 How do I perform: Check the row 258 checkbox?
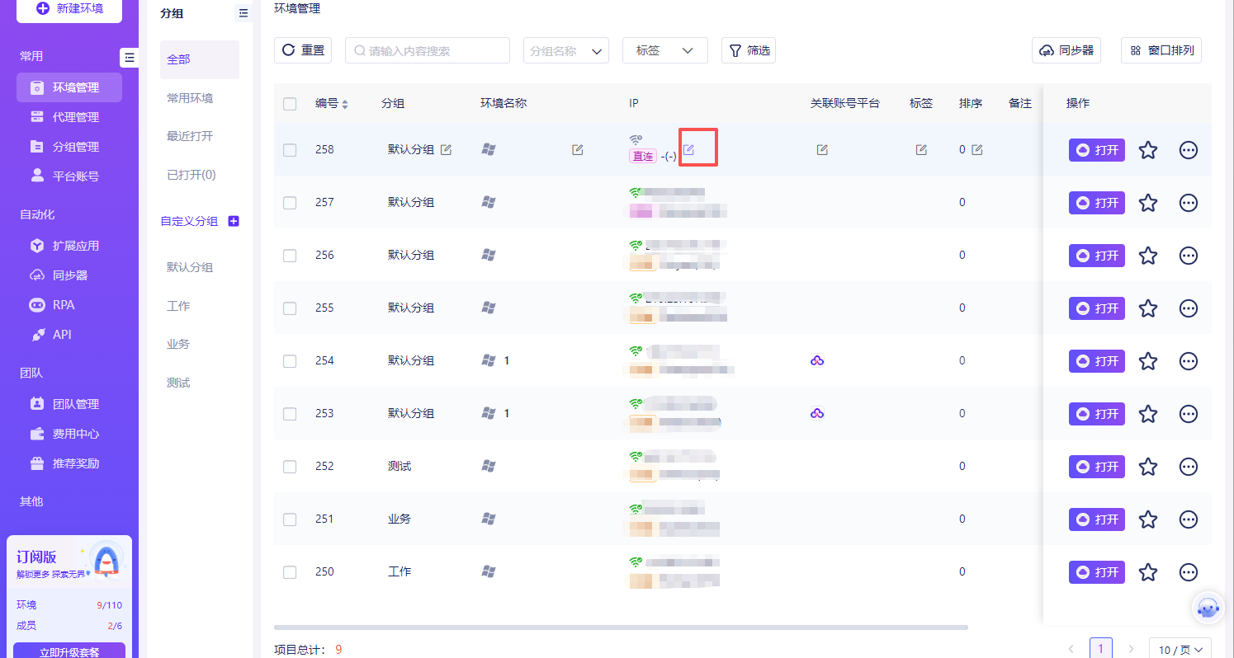290,150
